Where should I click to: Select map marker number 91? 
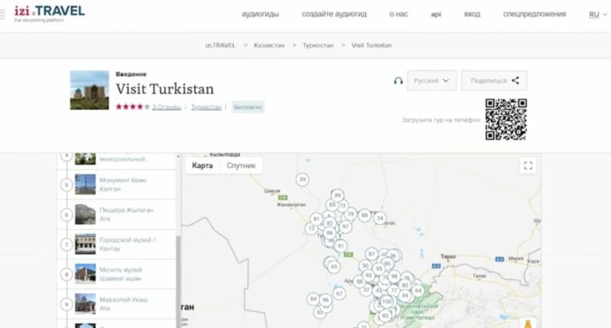coord(341,246)
